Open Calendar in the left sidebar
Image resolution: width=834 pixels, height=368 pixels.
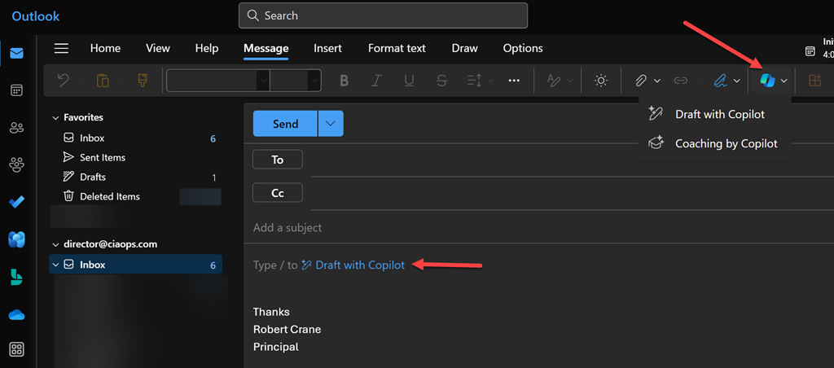coord(16,90)
